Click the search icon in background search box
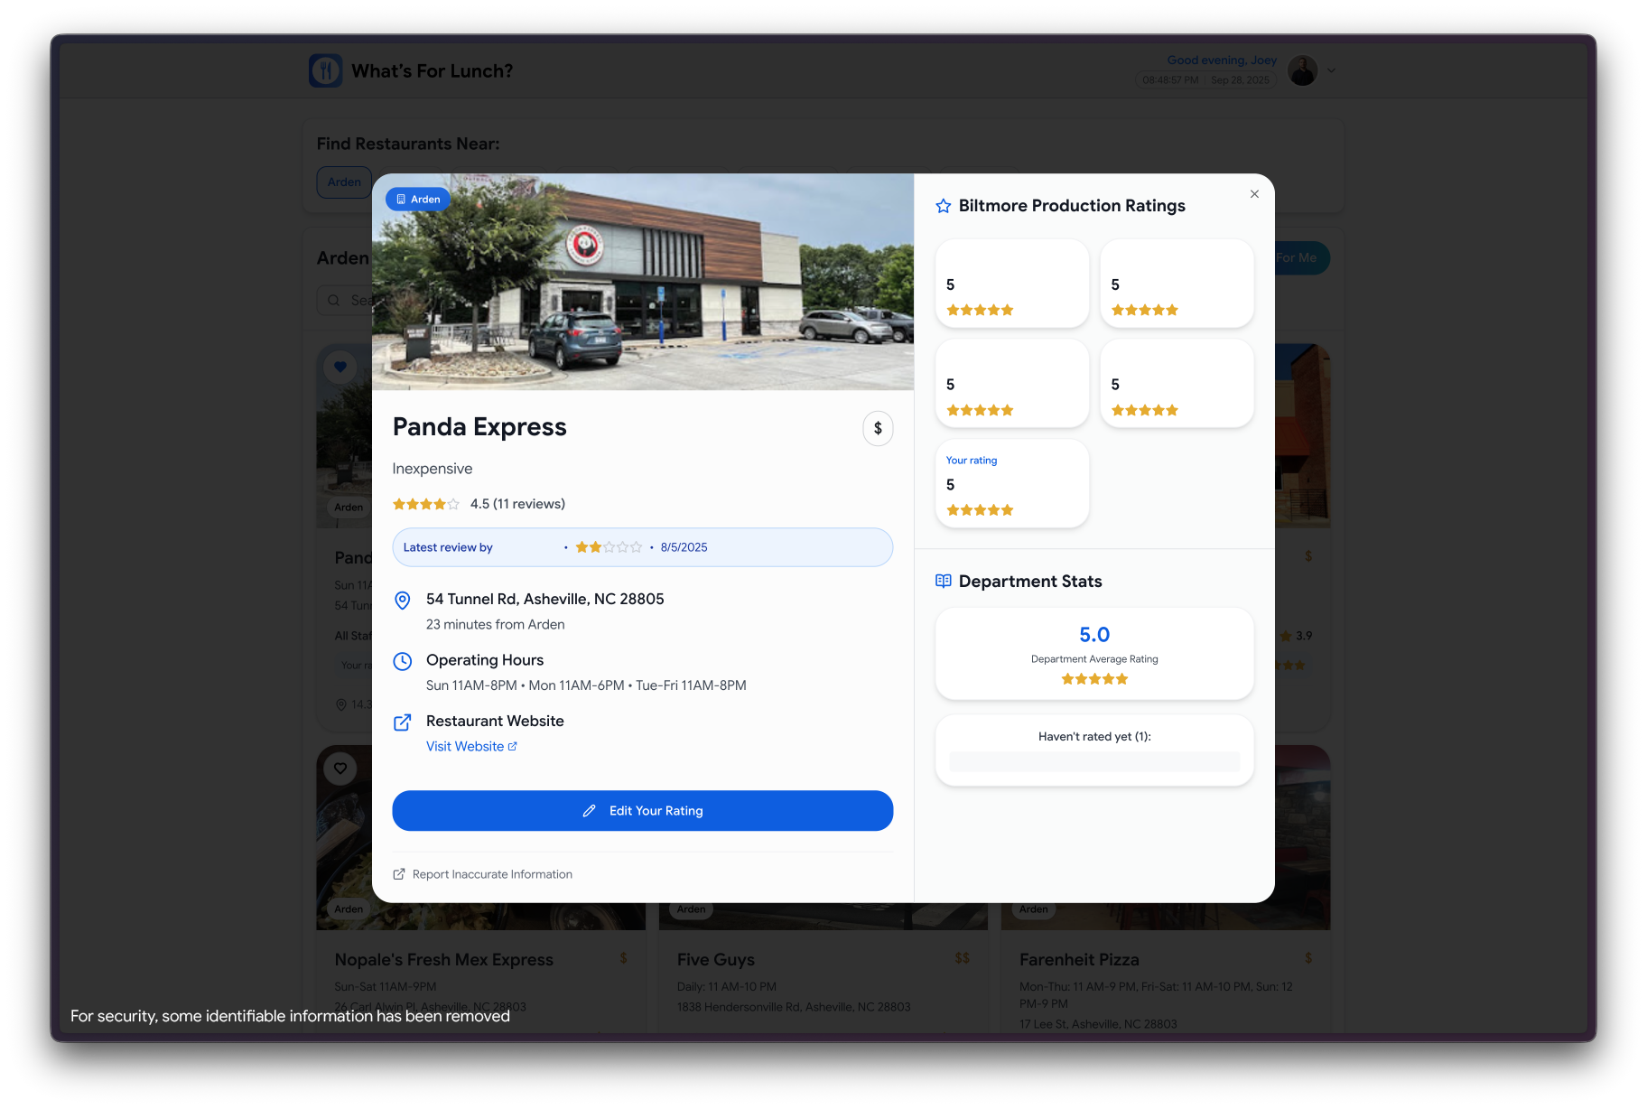The image size is (1647, 1109). click(334, 300)
